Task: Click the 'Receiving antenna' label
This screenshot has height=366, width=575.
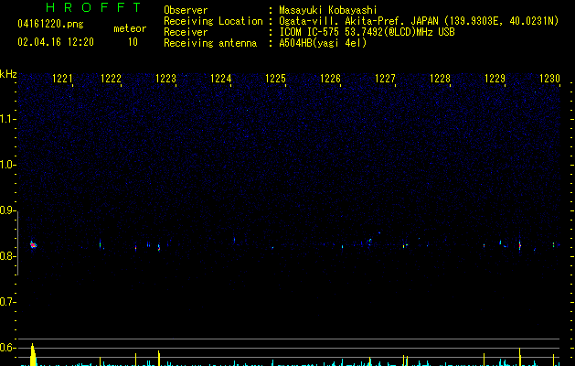Action: coord(210,43)
